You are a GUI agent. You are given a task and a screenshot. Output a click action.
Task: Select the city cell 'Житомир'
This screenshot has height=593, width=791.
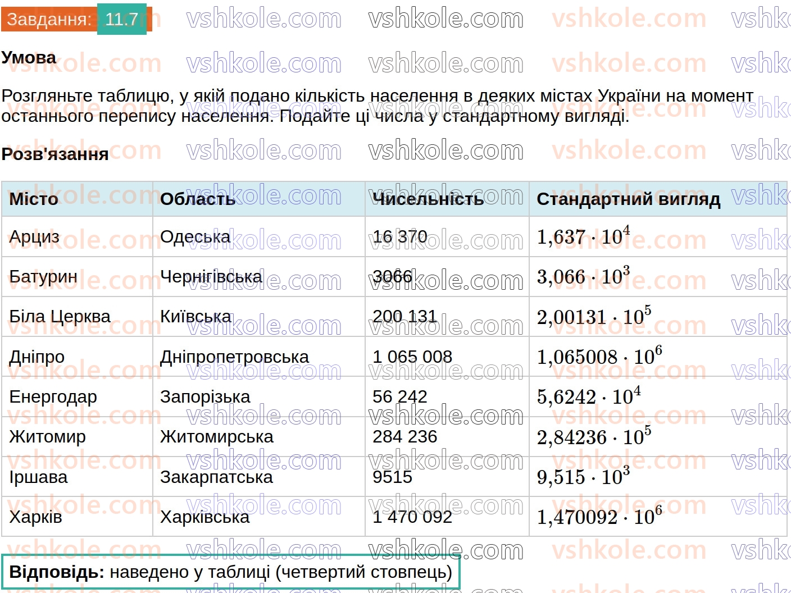click(48, 437)
